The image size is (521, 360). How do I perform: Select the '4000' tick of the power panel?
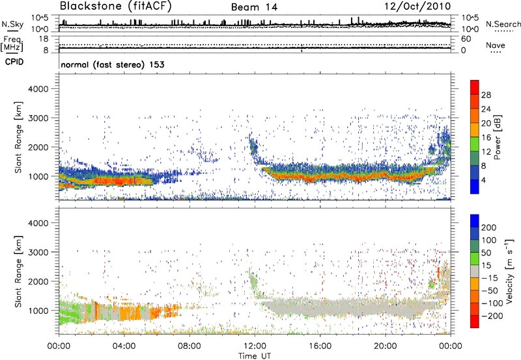(x=38, y=89)
